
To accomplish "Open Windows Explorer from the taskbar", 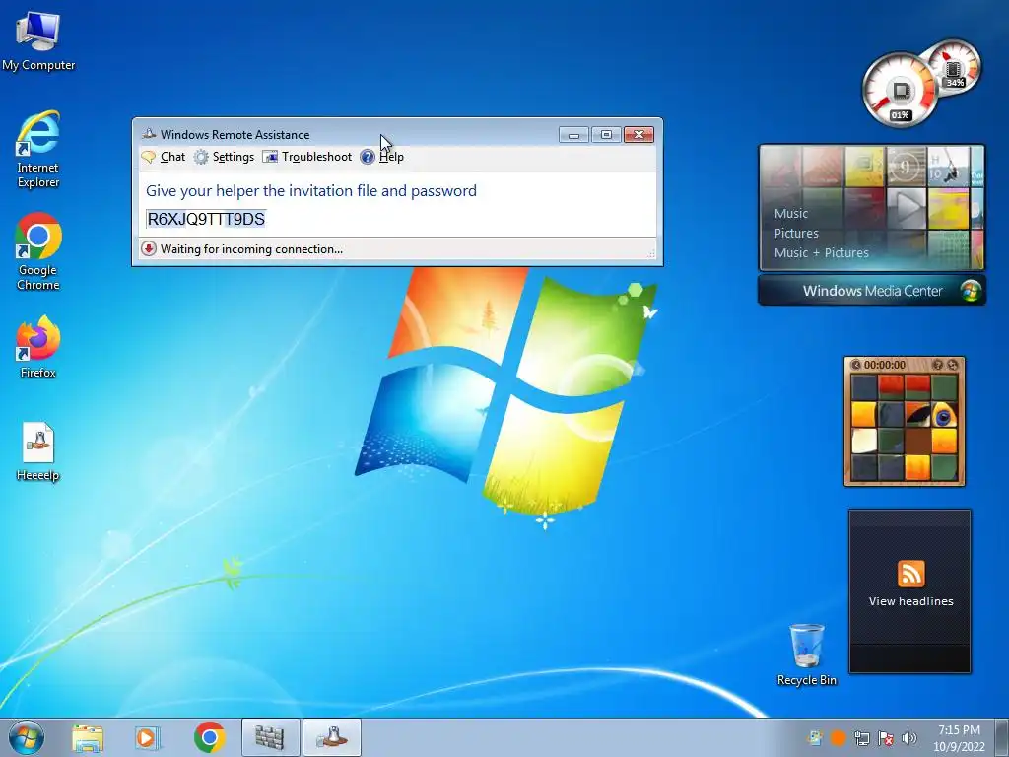I will 88,737.
